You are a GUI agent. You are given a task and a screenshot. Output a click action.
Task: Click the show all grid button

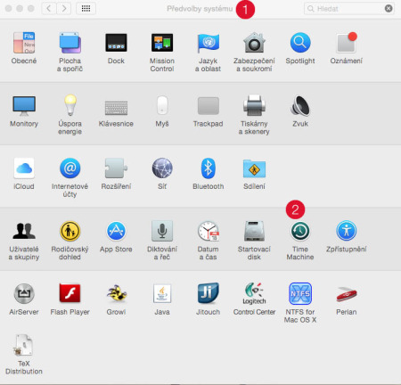(86, 8)
